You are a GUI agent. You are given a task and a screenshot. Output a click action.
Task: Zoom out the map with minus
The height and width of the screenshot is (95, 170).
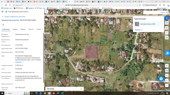click(x=167, y=85)
